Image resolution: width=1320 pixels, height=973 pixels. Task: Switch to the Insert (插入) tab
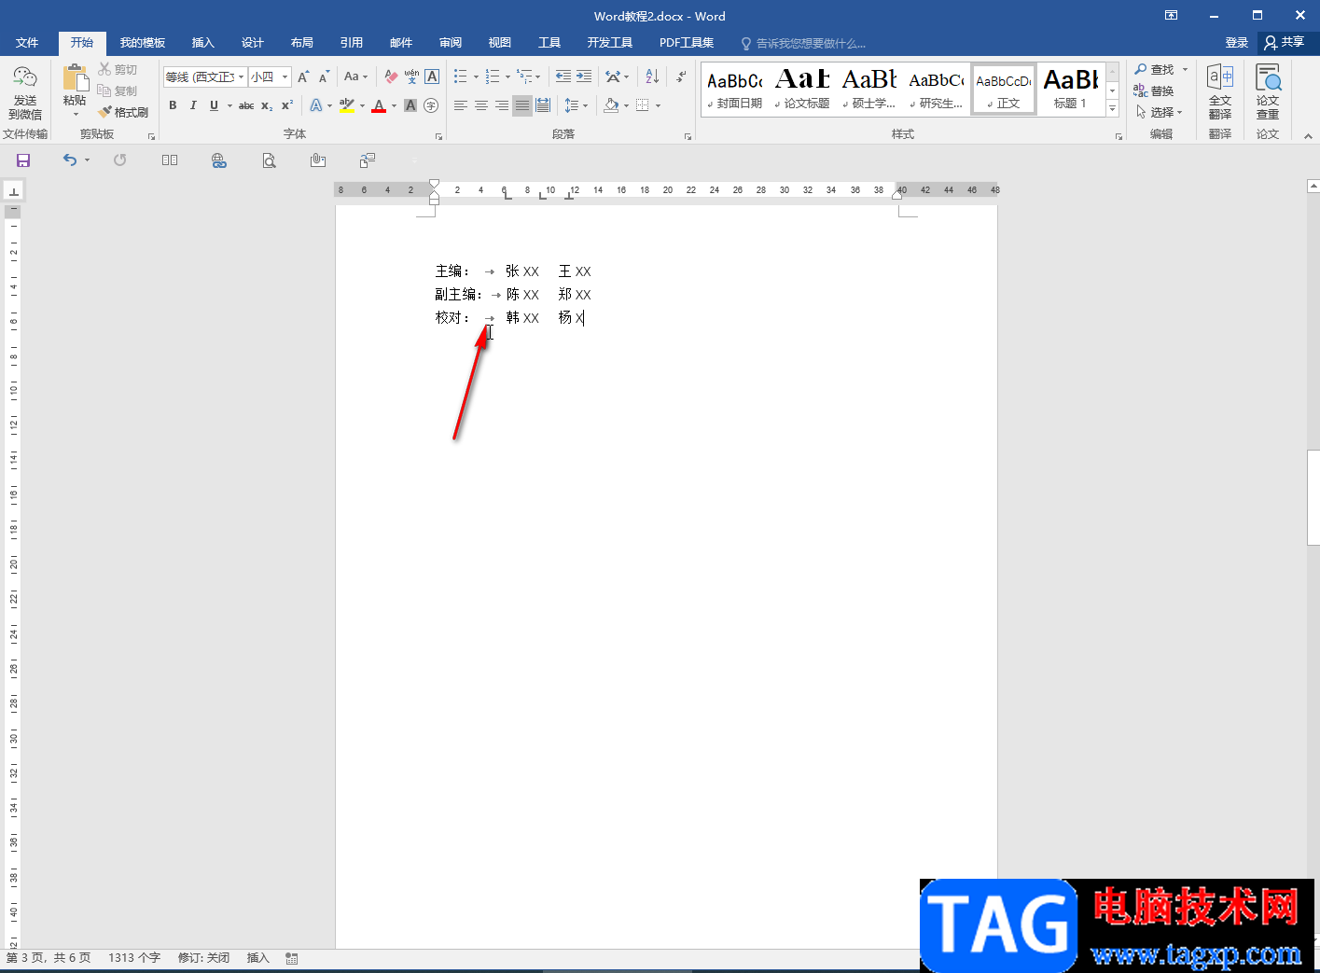tap(202, 43)
